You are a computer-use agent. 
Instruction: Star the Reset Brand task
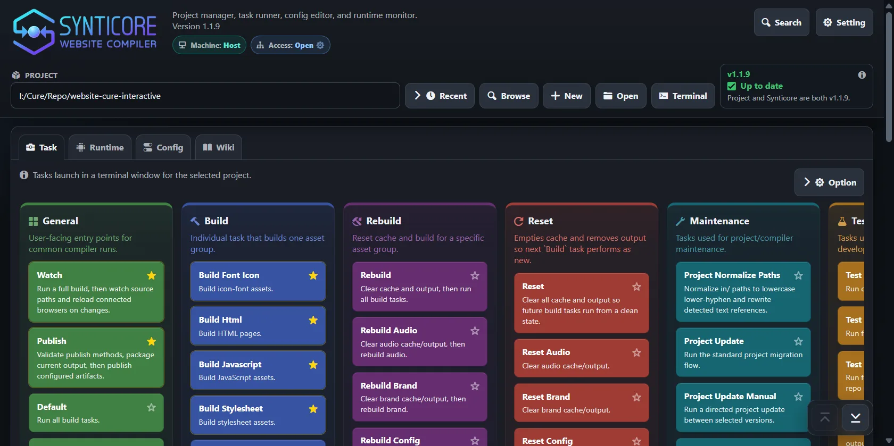pos(636,397)
